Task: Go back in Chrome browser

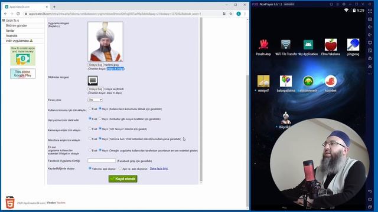Action: pos(5,14)
